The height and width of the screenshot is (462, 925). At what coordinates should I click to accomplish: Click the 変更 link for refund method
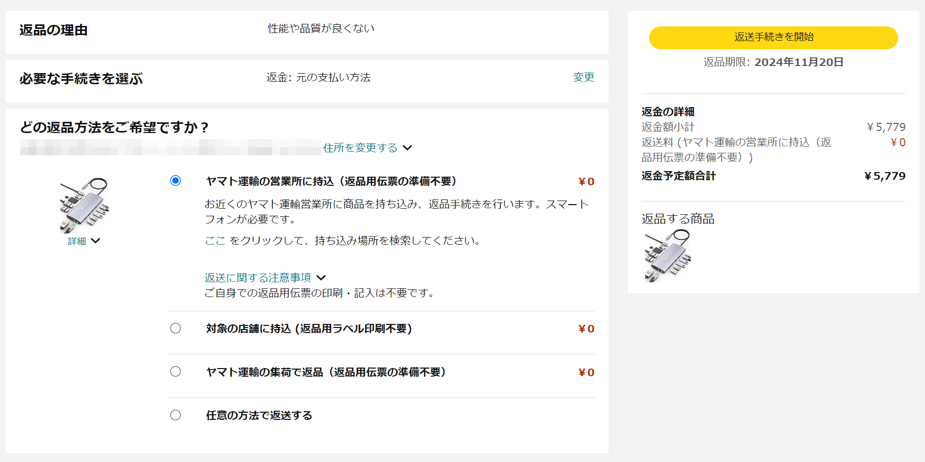coord(583,77)
